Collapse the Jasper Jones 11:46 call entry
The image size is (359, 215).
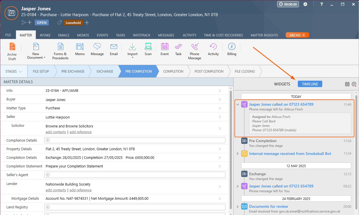(x=238, y=105)
